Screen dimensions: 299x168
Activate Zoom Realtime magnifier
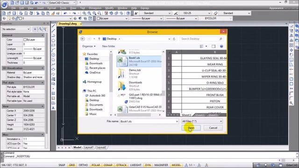coord(89,13)
